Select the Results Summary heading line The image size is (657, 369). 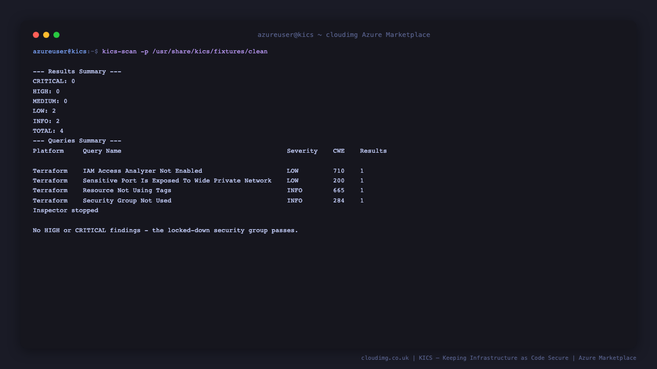pyautogui.click(x=77, y=72)
